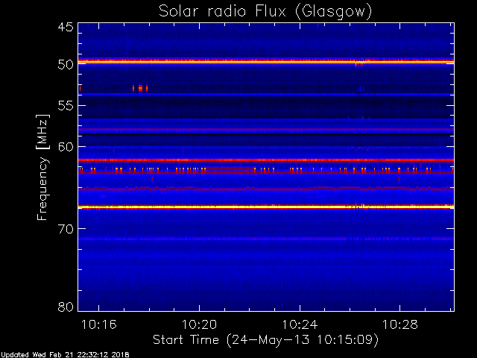Click the 50 MHz axis tick label
This screenshot has width=477, height=358.
click(x=66, y=65)
